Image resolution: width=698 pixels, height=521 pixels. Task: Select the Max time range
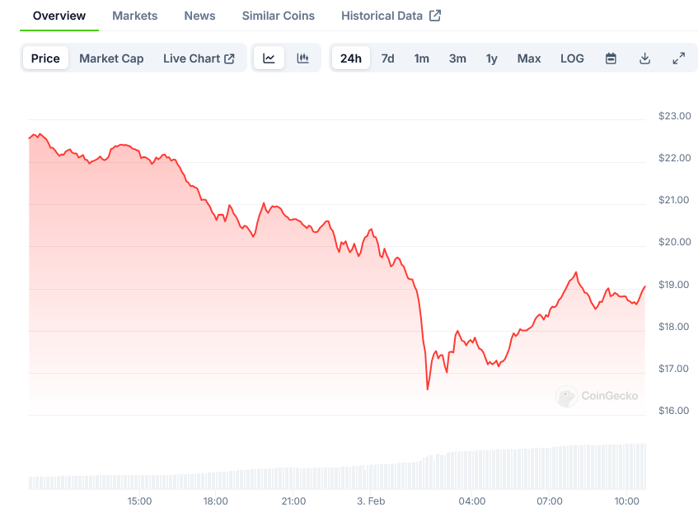[529, 58]
